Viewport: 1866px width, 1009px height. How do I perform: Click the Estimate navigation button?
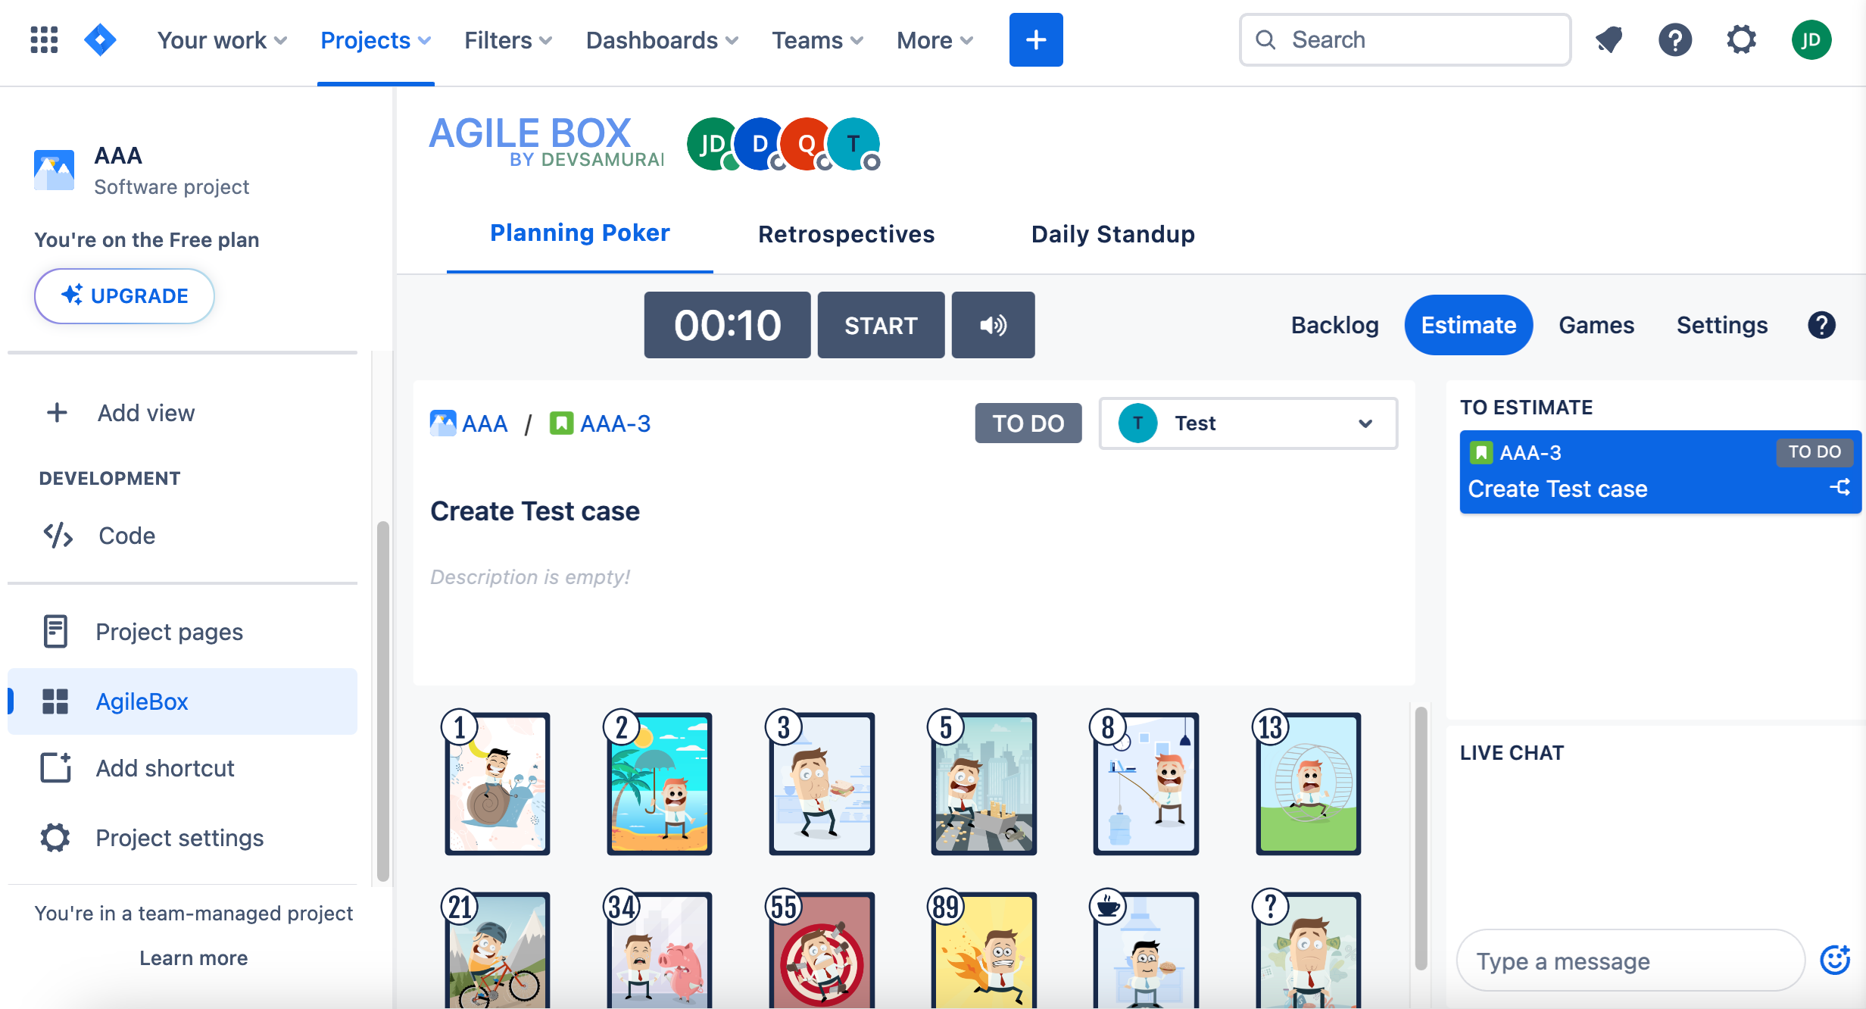1468,326
